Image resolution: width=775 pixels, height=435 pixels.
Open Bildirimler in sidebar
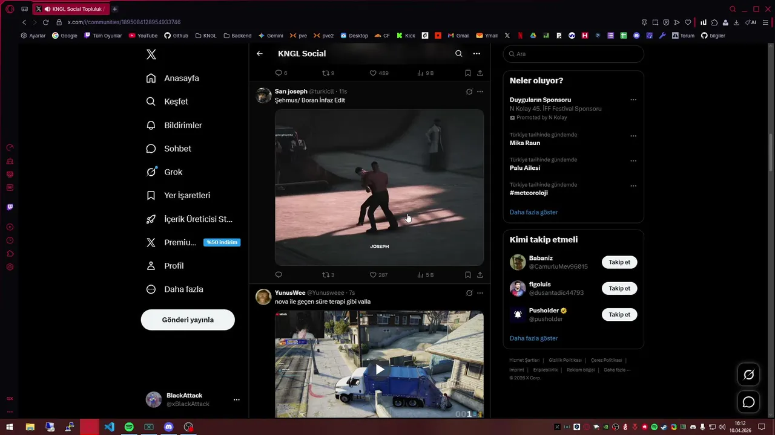pos(174,125)
